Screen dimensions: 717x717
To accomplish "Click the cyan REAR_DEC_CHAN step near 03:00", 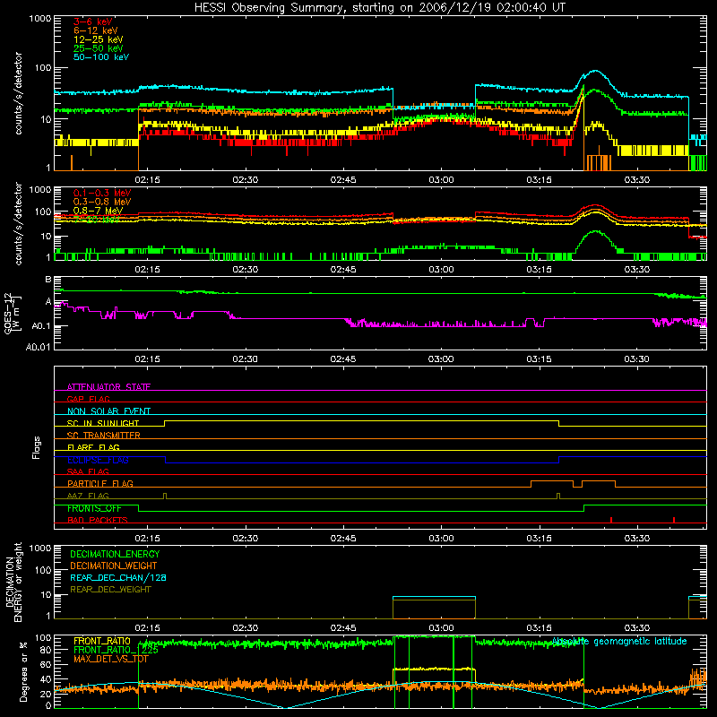I will pos(434,597).
